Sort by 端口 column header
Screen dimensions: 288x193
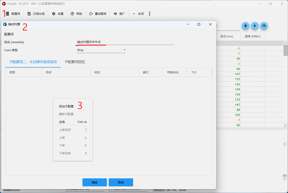pos(151,72)
